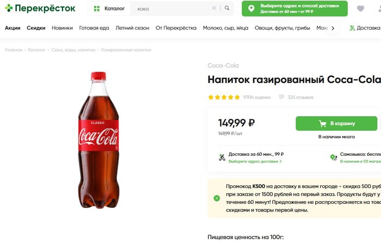This screenshot has height=243, width=381.
Task: Click the magnifier search icon
Action: coord(227,9)
